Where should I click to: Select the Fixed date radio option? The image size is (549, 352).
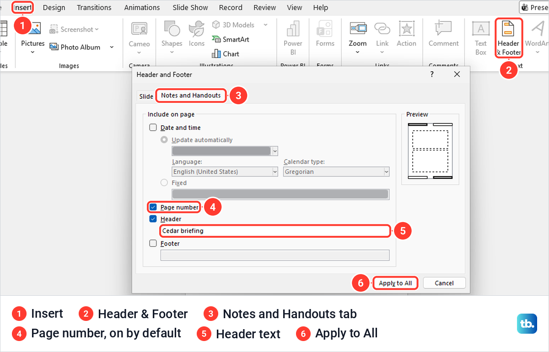(164, 183)
